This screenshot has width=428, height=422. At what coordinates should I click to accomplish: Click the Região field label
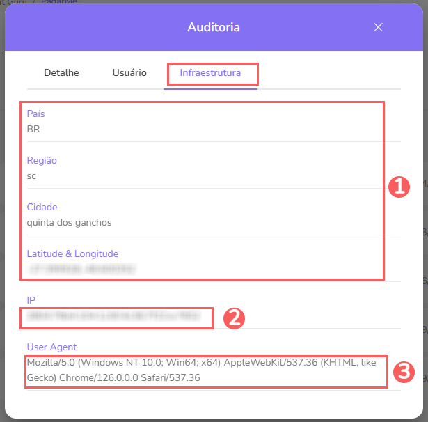click(x=42, y=160)
